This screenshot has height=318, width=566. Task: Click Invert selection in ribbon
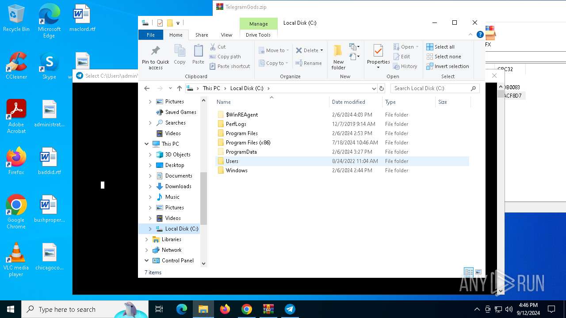coord(447,66)
